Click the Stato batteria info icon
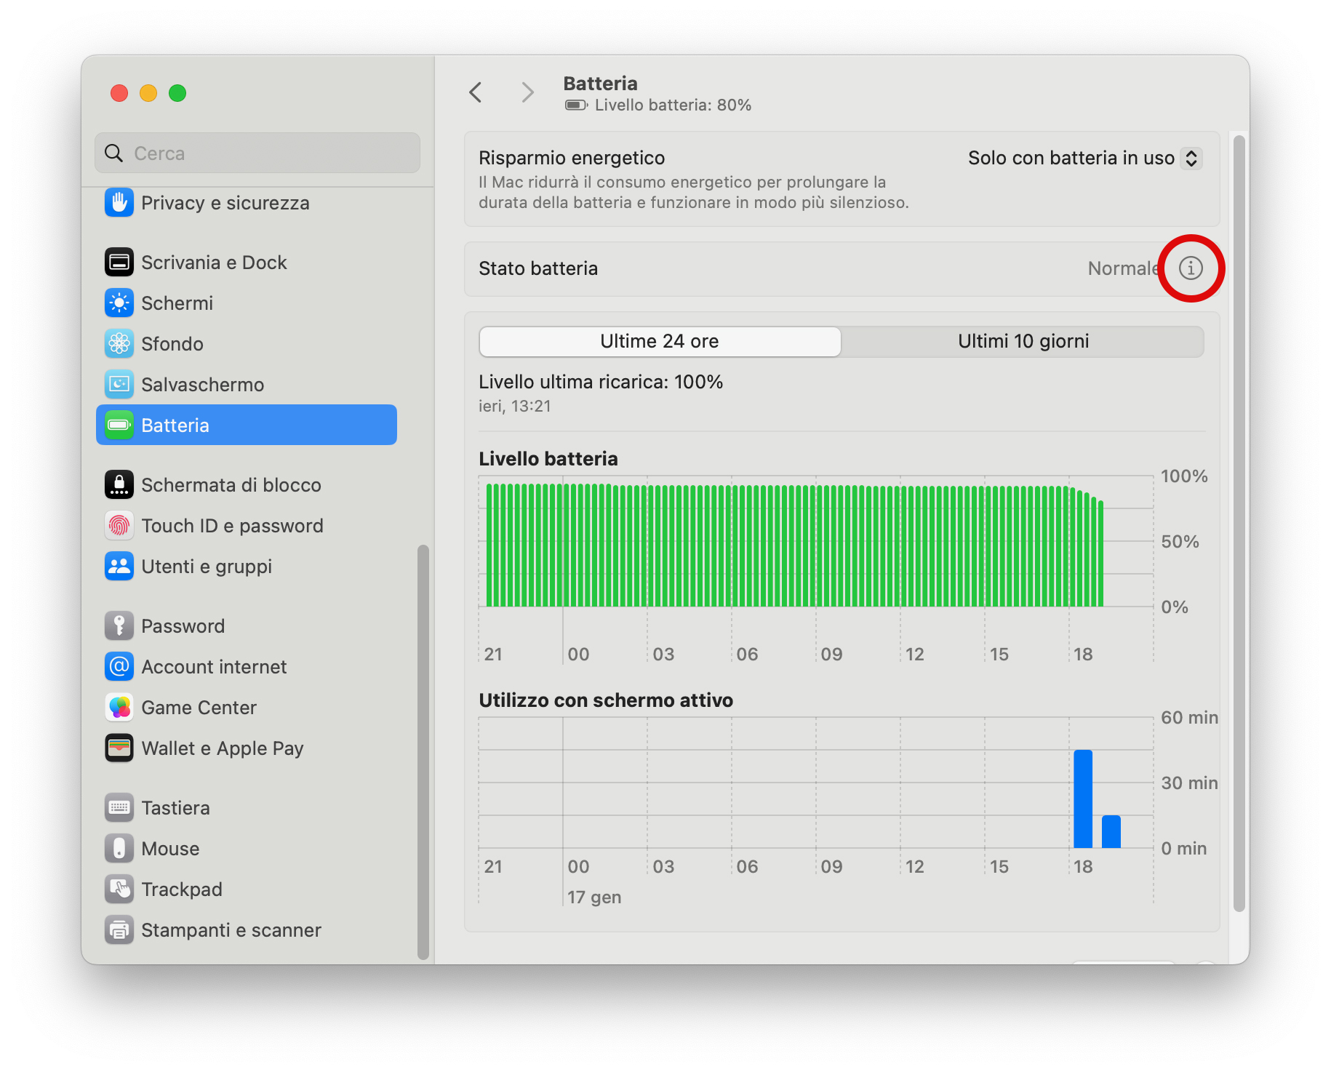 (1190, 268)
